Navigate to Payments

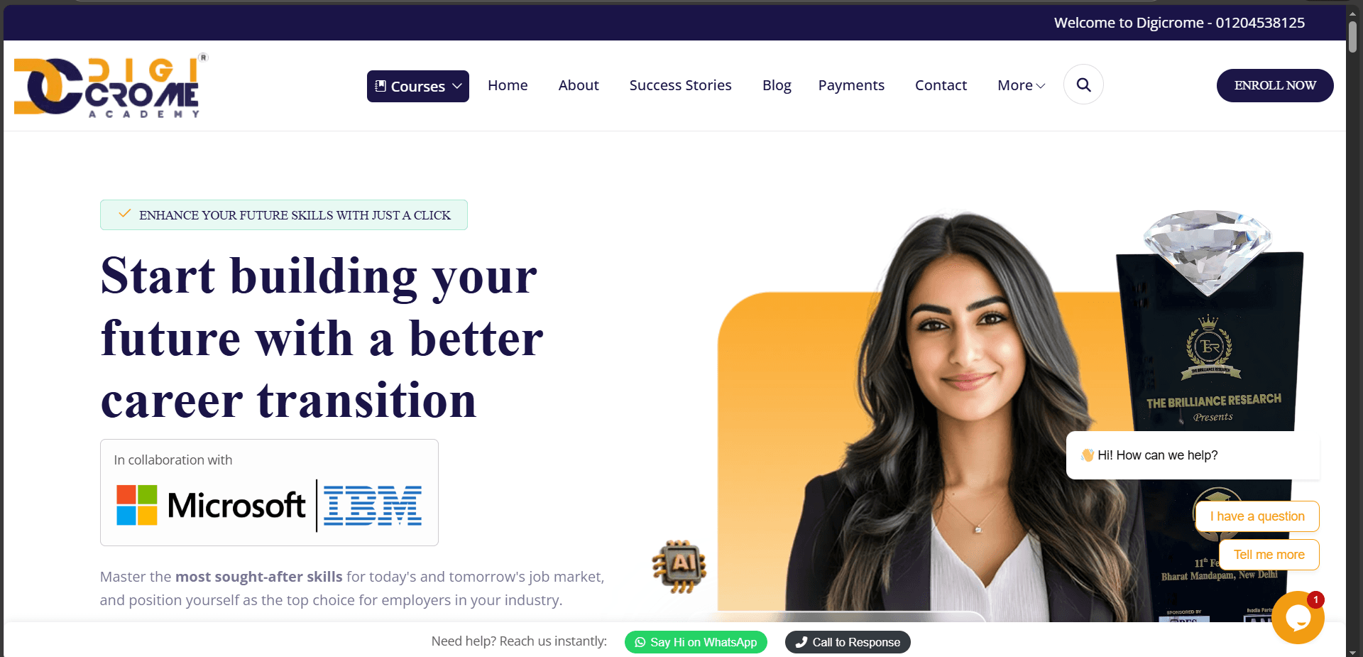(x=851, y=85)
